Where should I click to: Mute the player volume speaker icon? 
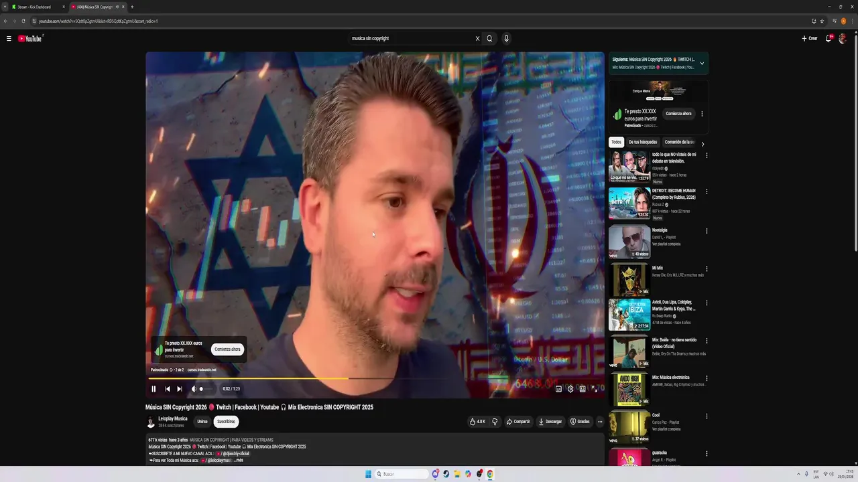[x=194, y=389]
